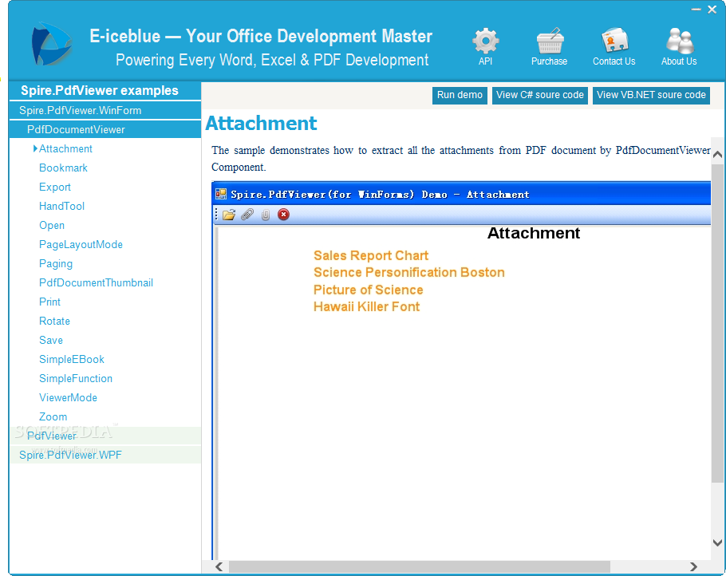The height and width of the screenshot is (576, 726).
Task: Click the paperclip attachment icon in demo toolbar
Action: [247, 215]
